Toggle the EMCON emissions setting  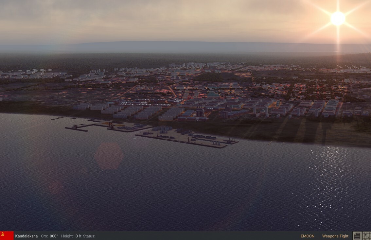pyautogui.click(x=308, y=236)
